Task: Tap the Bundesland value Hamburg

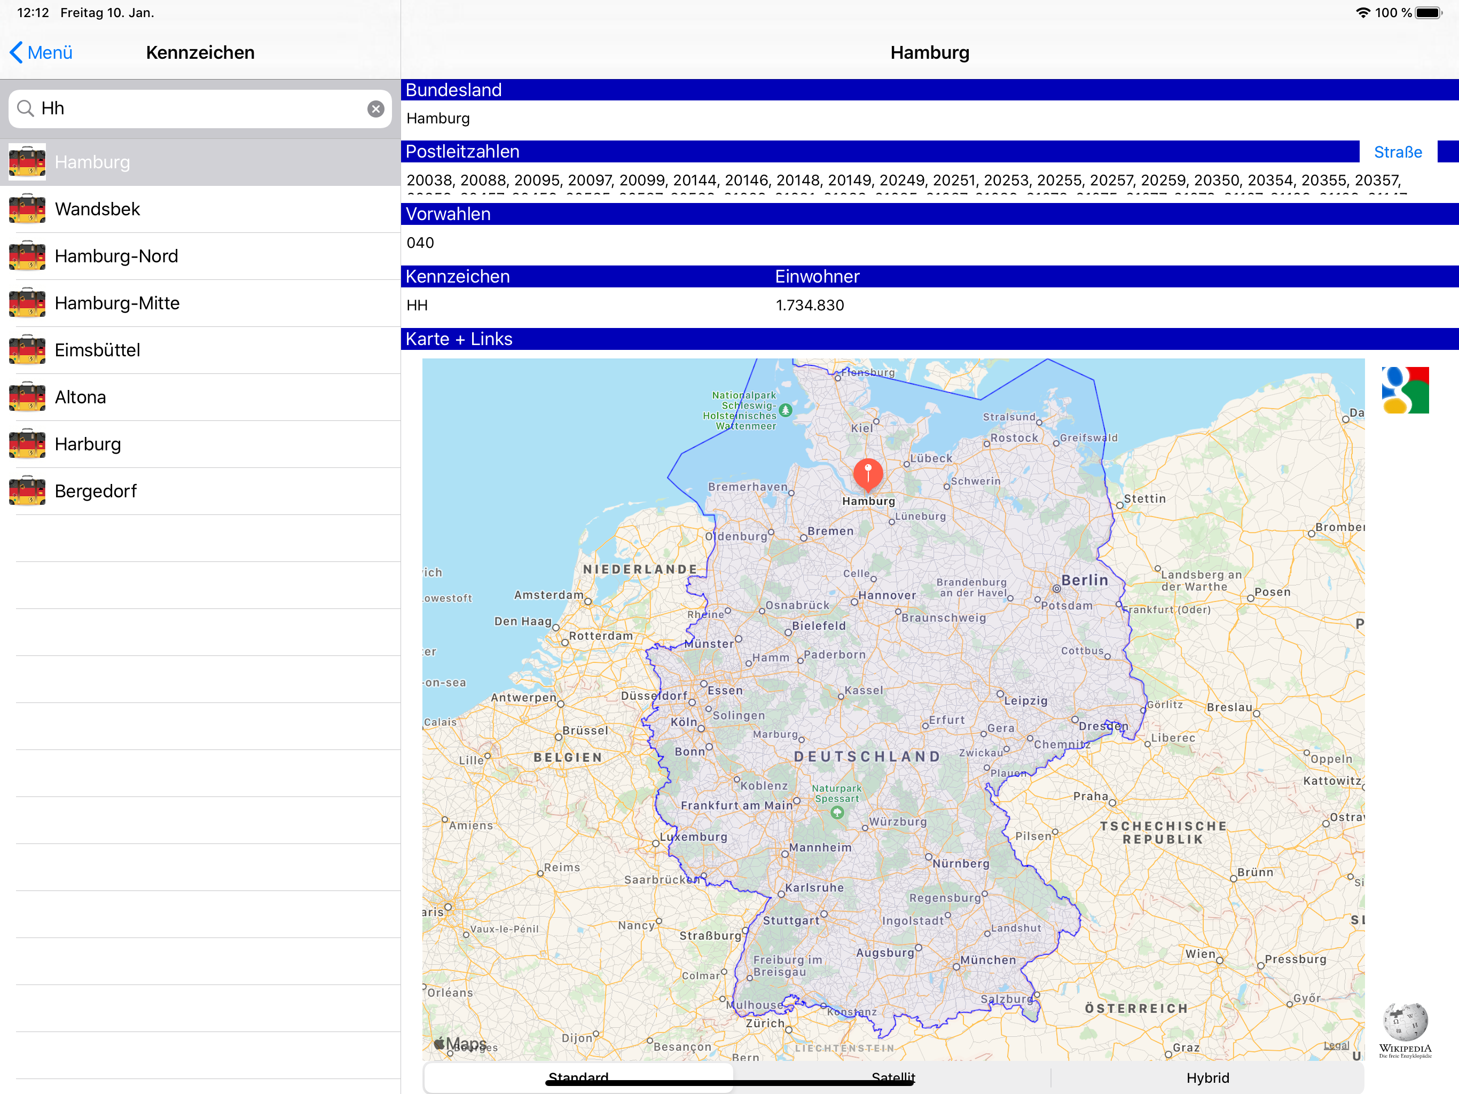Action: tap(438, 119)
